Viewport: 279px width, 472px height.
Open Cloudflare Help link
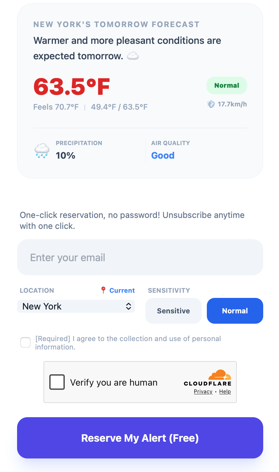225,391
